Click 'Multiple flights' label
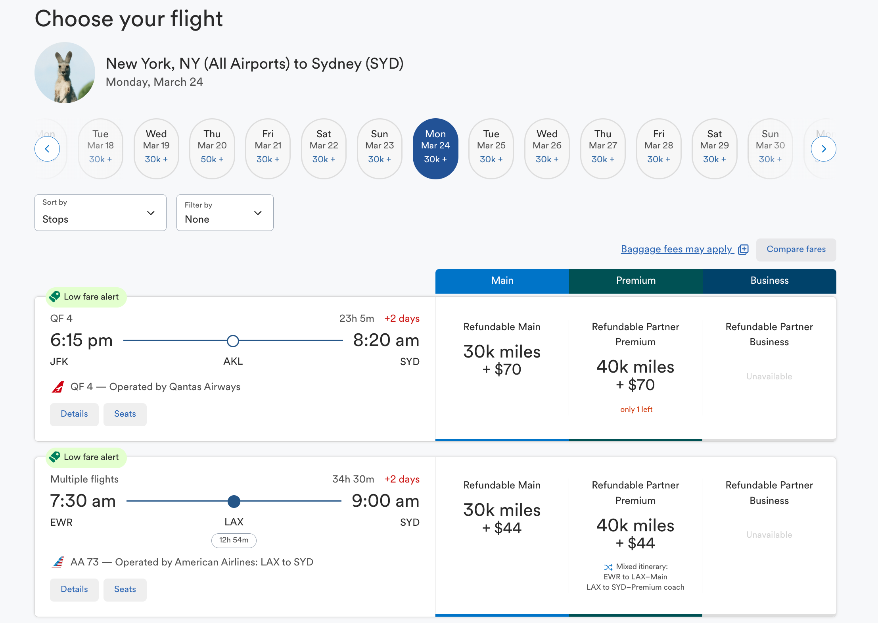Screen dimensions: 878x623 click(84, 479)
